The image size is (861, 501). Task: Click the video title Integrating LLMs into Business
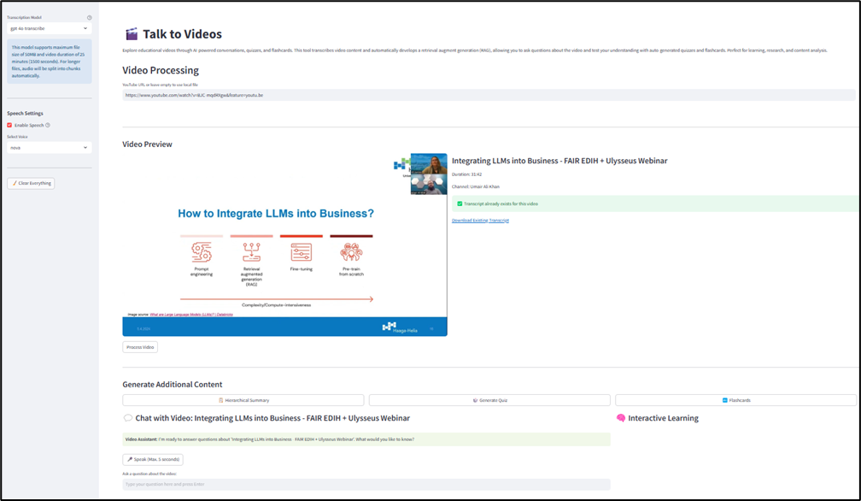pyautogui.click(x=559, y=161)
